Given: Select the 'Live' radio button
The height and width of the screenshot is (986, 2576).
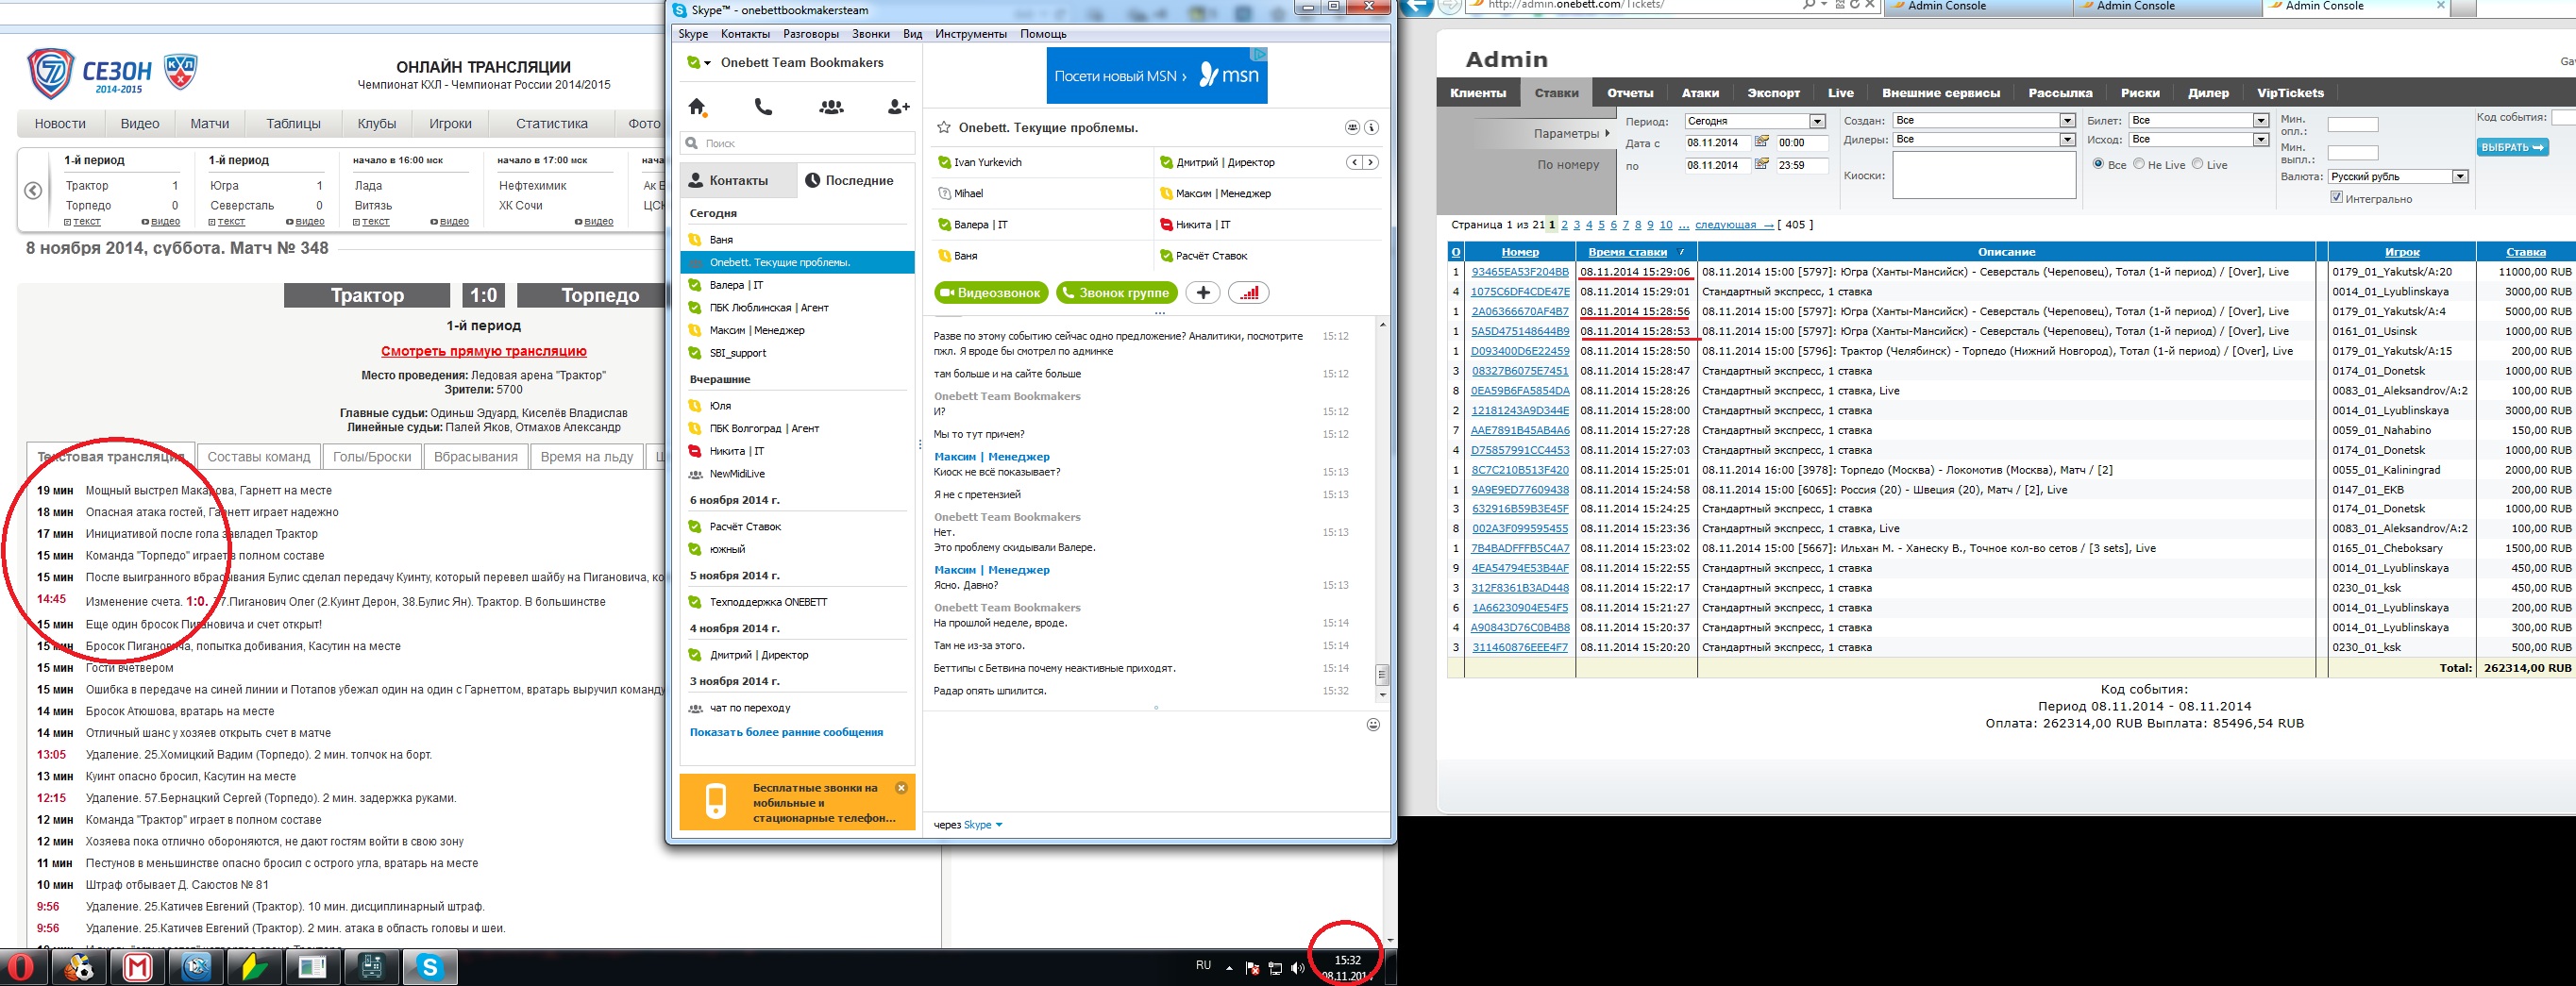Looking at the screenshot, I should point(2197,164).
